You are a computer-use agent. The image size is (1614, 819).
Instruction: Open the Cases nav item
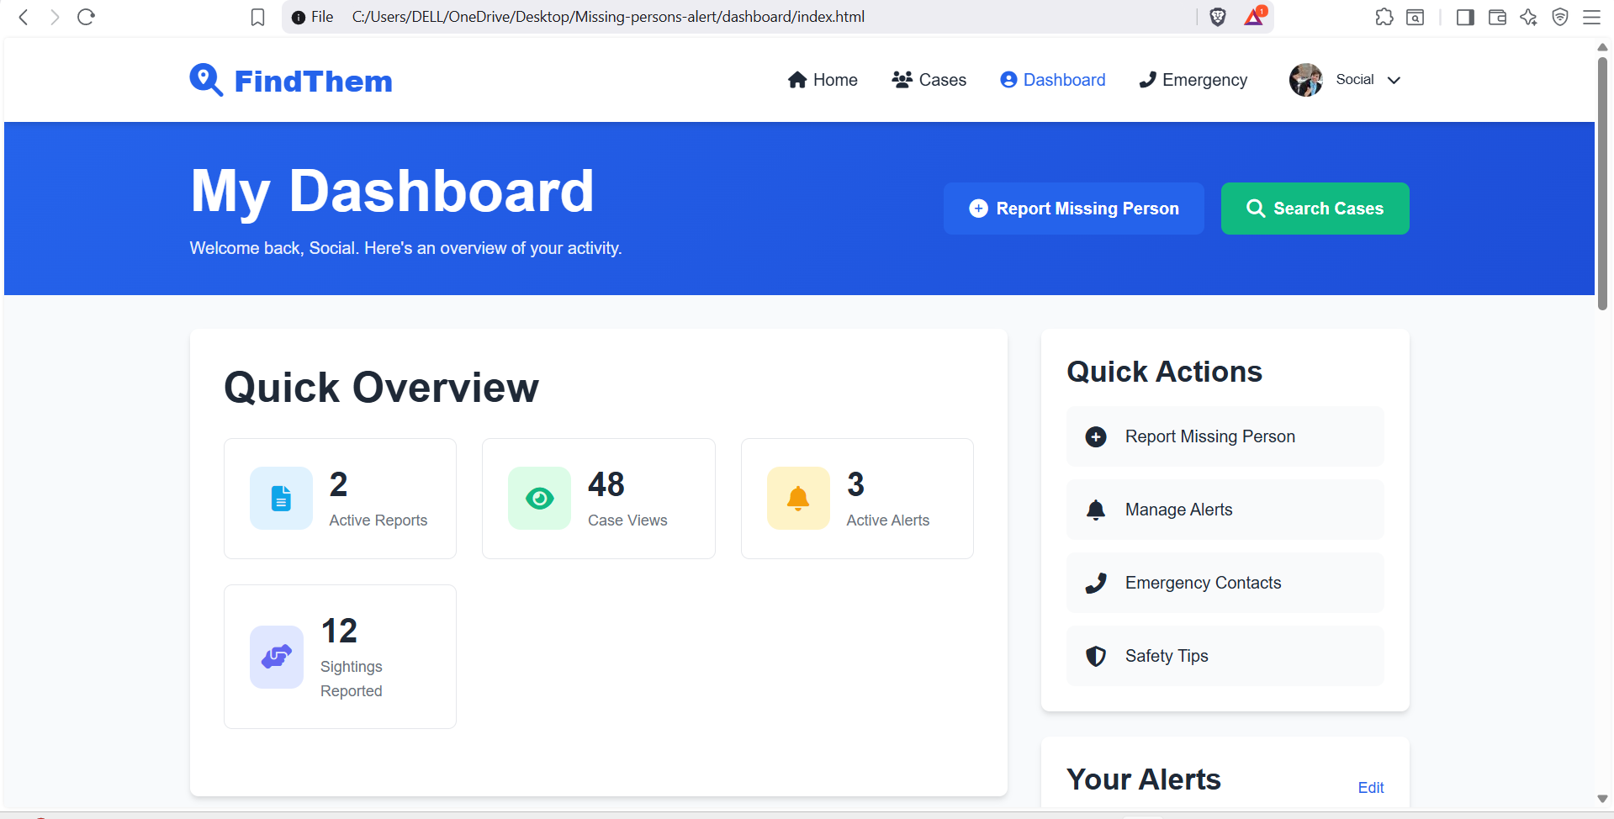pyautogui.click(x=929, y=80)
